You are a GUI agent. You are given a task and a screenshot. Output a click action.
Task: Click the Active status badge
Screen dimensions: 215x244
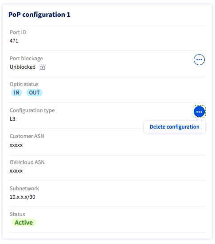[24, 223]
